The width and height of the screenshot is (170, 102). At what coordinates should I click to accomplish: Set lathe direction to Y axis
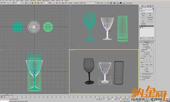point(147,60)
